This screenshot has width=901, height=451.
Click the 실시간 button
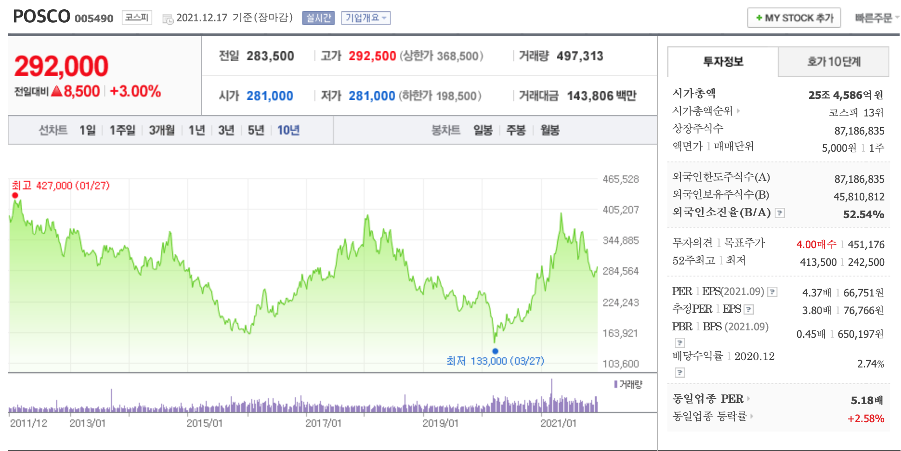[319, 18]
